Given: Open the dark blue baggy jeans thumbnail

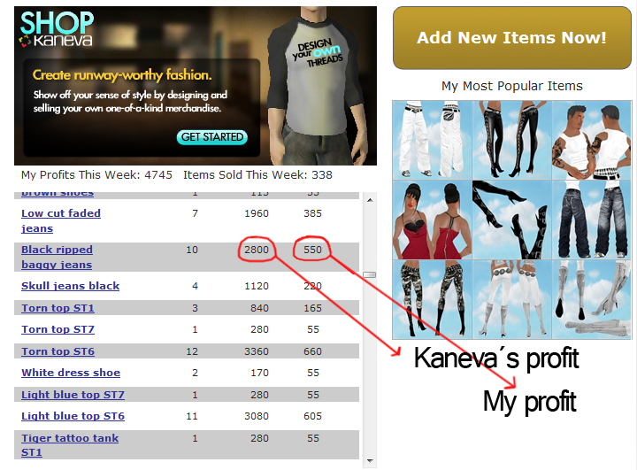Looking at the screenshot, I should click(592, 220).
